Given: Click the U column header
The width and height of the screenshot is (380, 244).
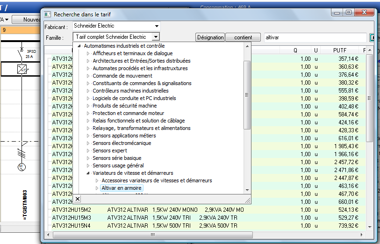Looking at the screenshot, I should 316,50.
